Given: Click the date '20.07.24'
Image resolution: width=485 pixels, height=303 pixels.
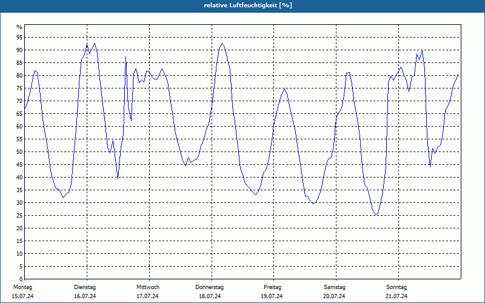Looking at the screenshot, I should tap(334, 296).
